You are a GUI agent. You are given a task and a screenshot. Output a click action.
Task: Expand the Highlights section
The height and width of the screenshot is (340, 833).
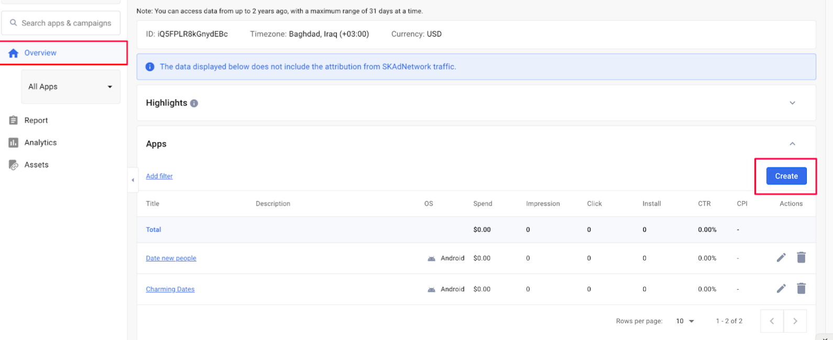click(792, 103)
